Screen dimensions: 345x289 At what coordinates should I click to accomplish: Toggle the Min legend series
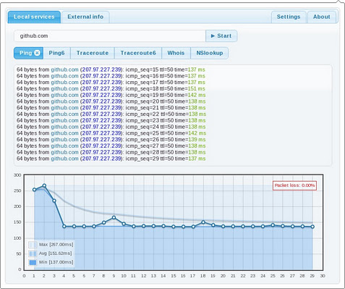(x=51, y=262)
